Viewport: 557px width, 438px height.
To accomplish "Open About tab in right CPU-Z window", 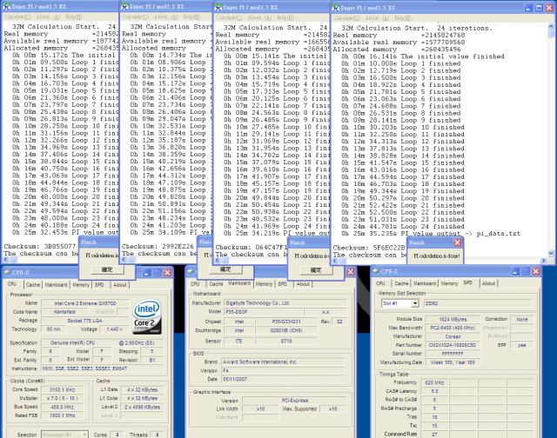I will coord(488,283).
